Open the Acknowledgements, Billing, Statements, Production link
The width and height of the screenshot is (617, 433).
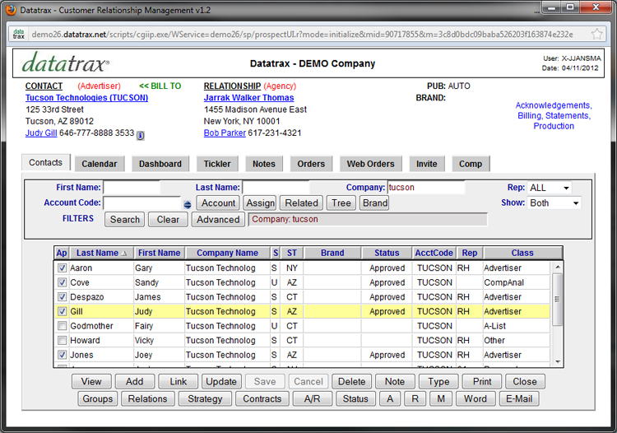tap(554, 116)
